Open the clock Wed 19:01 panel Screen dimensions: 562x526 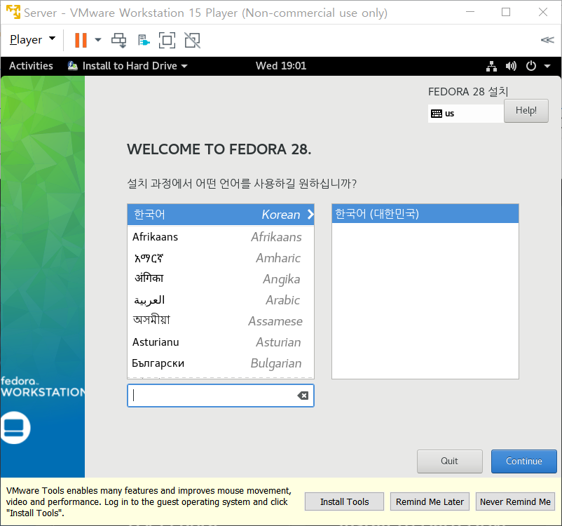pyautogui.click(x=281, y=66)
